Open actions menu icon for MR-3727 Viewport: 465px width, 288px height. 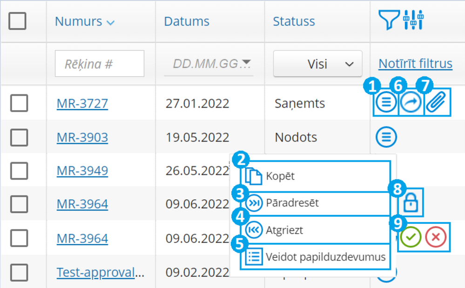click(386, 103)
